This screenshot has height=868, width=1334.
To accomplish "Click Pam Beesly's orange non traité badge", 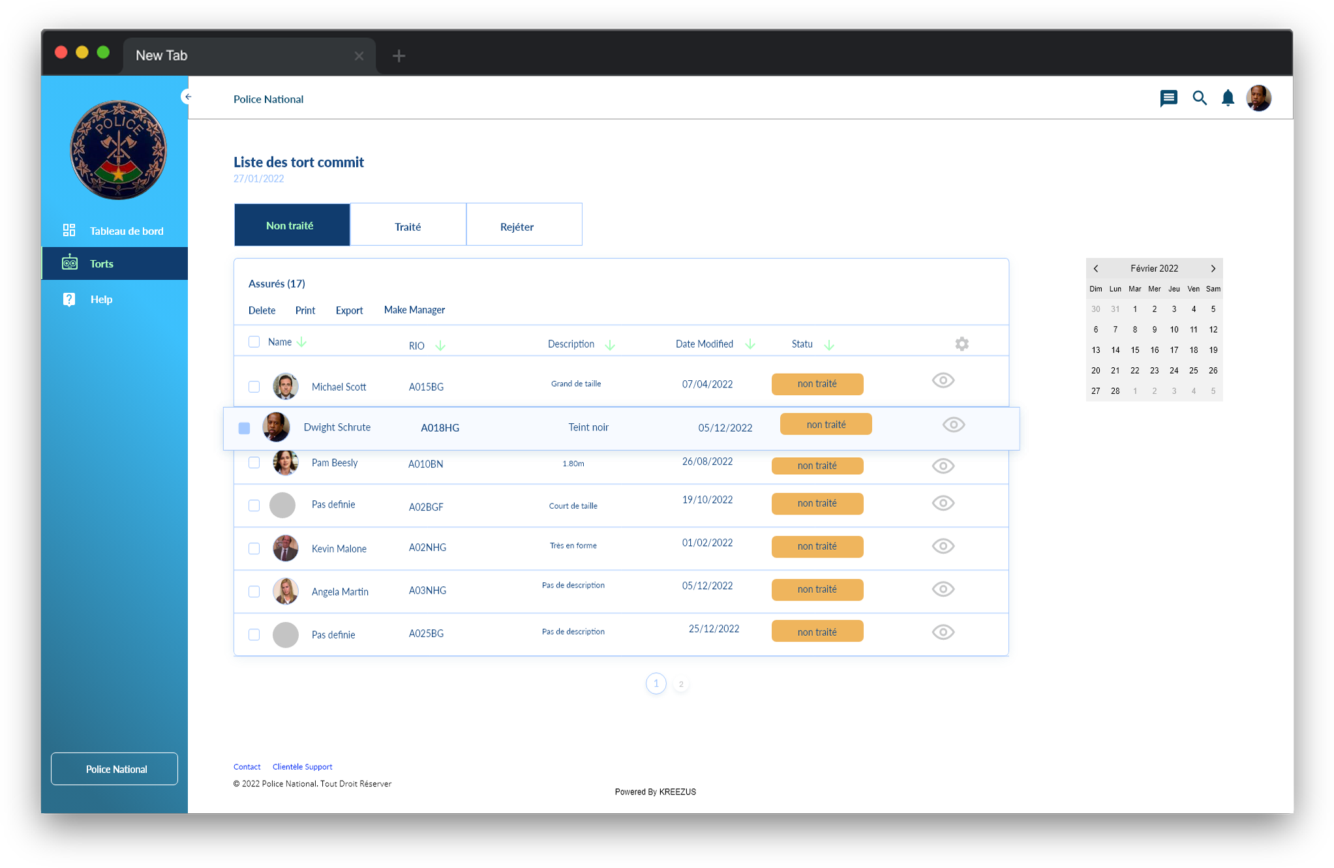I will pyautogui.click(x=817, y=466).
